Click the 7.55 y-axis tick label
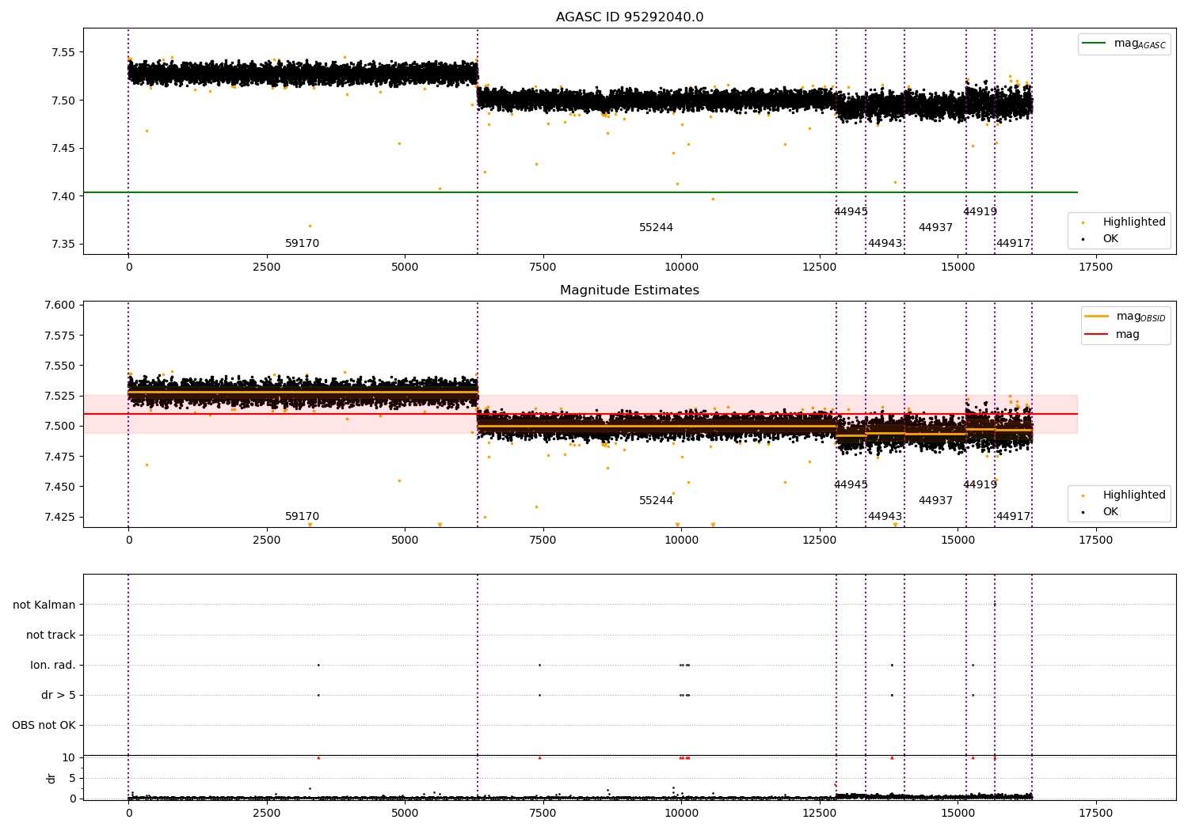 63,52
